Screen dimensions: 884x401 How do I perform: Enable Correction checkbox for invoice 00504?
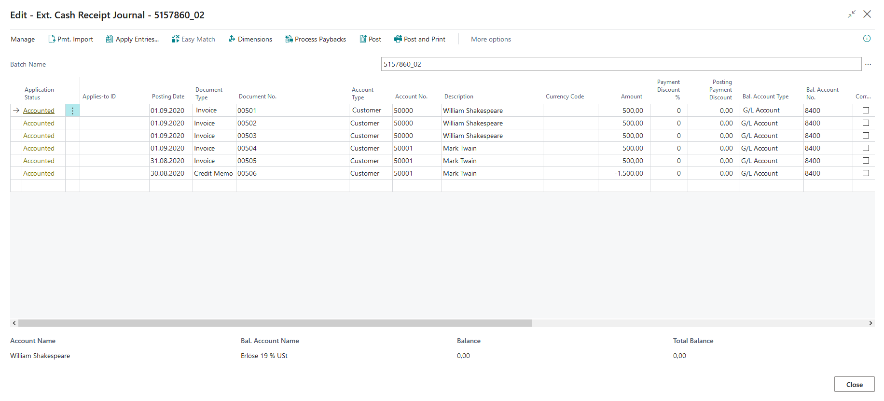(866, 148)
